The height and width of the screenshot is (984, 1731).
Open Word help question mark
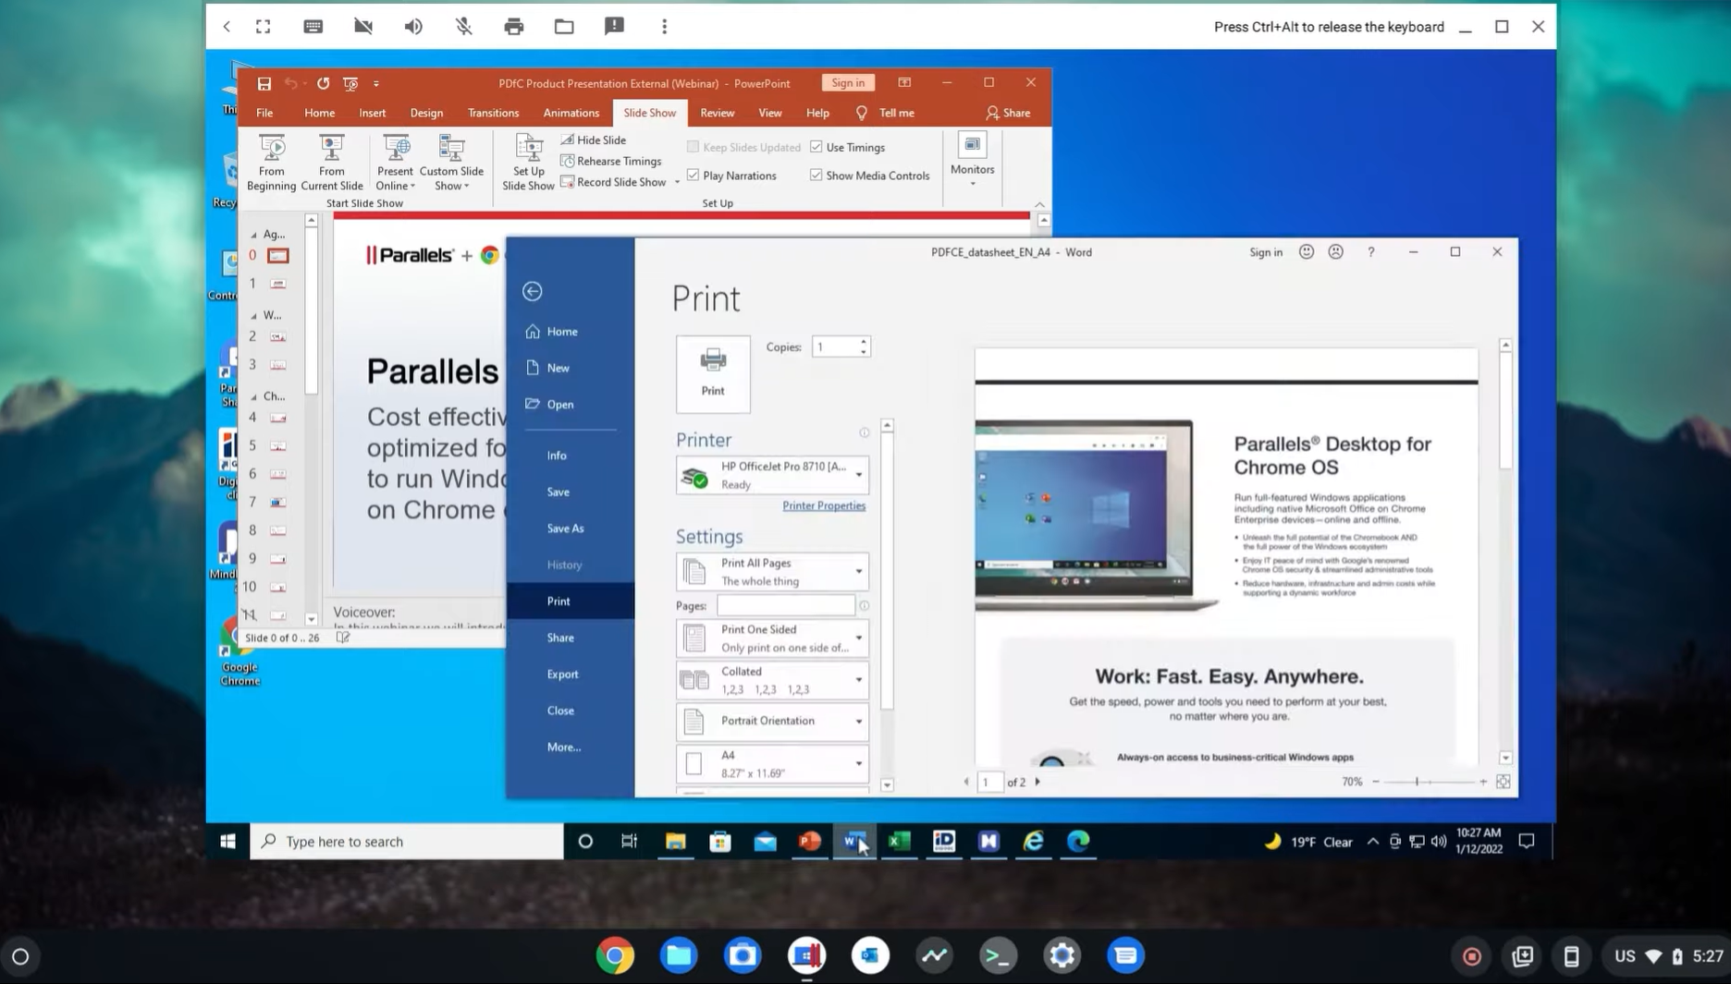point(1370,251)
